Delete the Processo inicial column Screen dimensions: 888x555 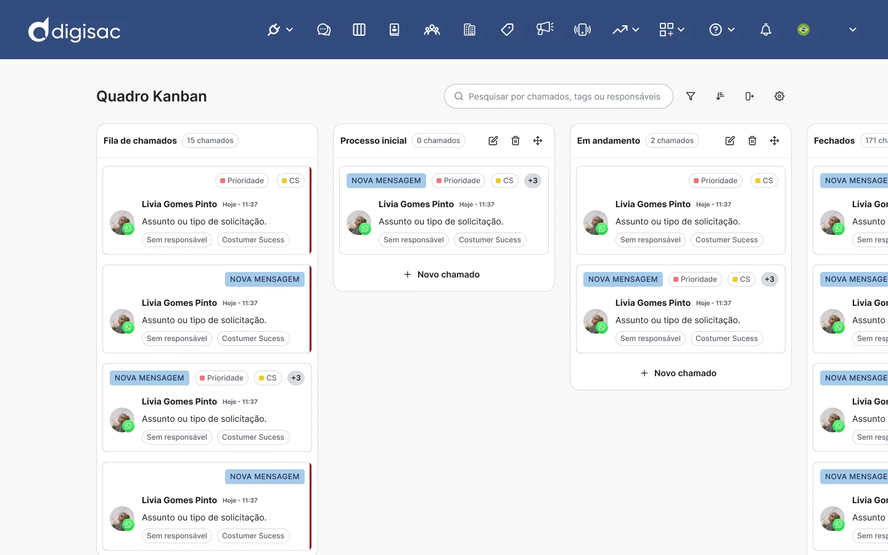[x=516, y=141]
